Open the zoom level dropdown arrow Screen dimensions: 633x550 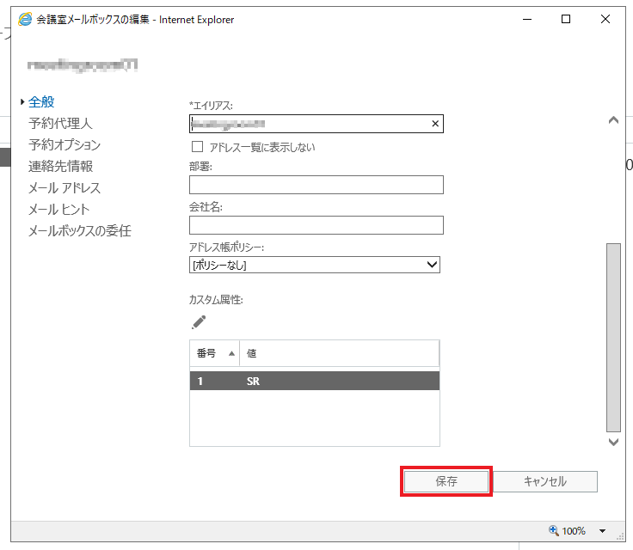(x=603, y=531)
